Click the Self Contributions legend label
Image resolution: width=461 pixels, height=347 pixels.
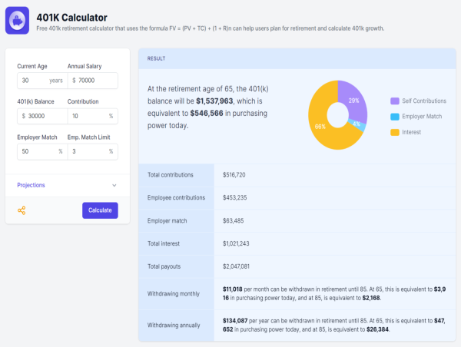point(424,101)
